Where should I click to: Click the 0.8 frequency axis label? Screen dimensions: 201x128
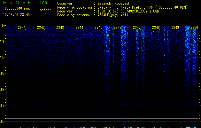2,90
